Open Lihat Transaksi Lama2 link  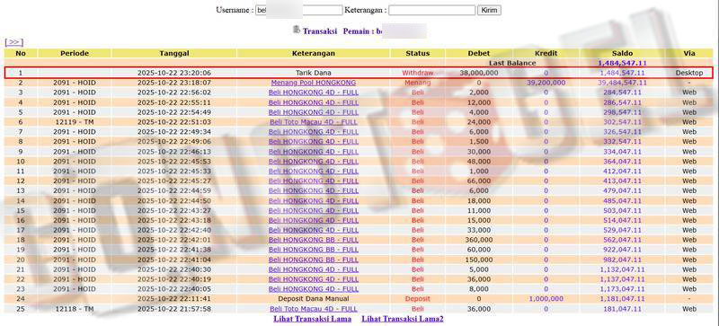402,319
